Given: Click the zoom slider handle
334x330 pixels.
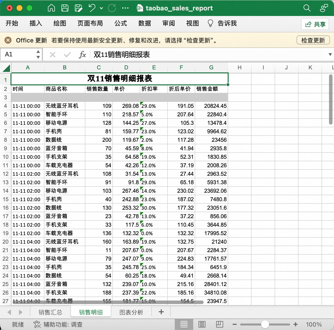Looking at the screenshot, I should tap(265, 324).
